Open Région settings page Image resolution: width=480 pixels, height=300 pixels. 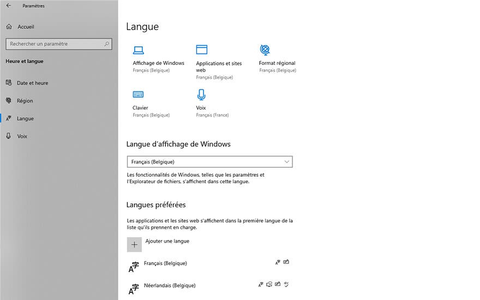pyautogui.click(x=25, y=101)
